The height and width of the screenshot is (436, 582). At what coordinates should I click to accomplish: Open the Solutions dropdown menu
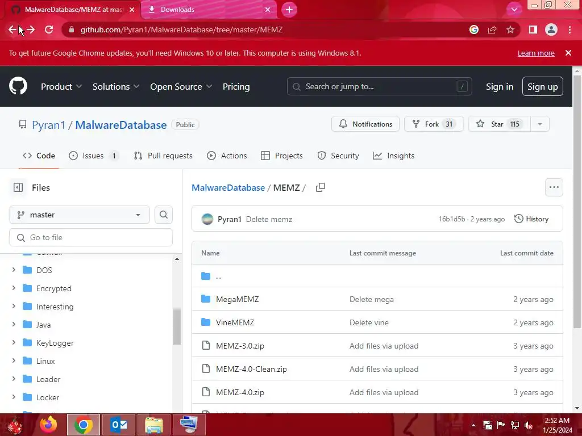point(116,87)
